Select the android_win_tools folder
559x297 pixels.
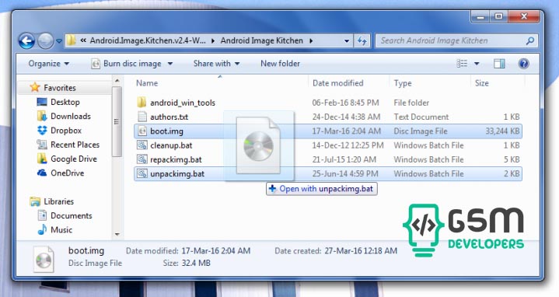click(x=183, y=103)
